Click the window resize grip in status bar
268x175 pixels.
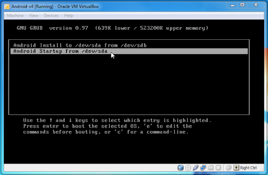(262, 169)
